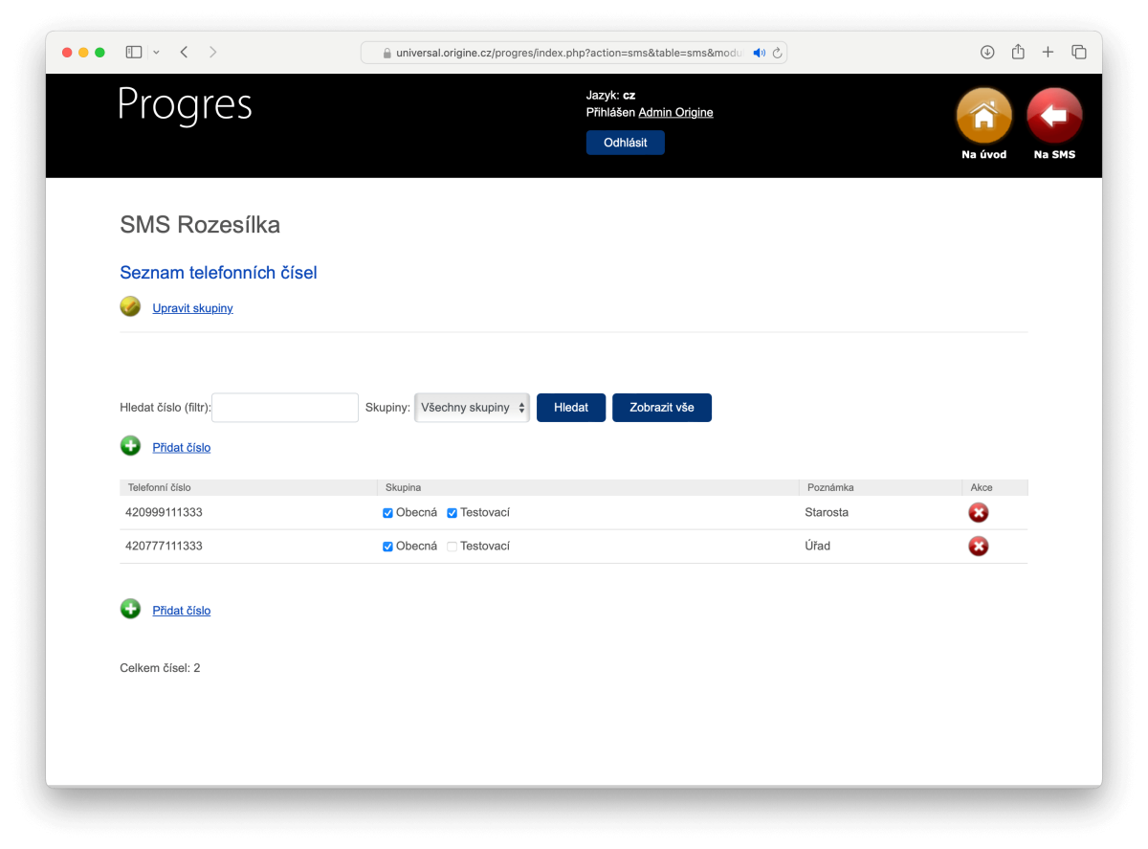
Task: Uncheck Obecná for number 420999111333
Action: coord(387,513)
